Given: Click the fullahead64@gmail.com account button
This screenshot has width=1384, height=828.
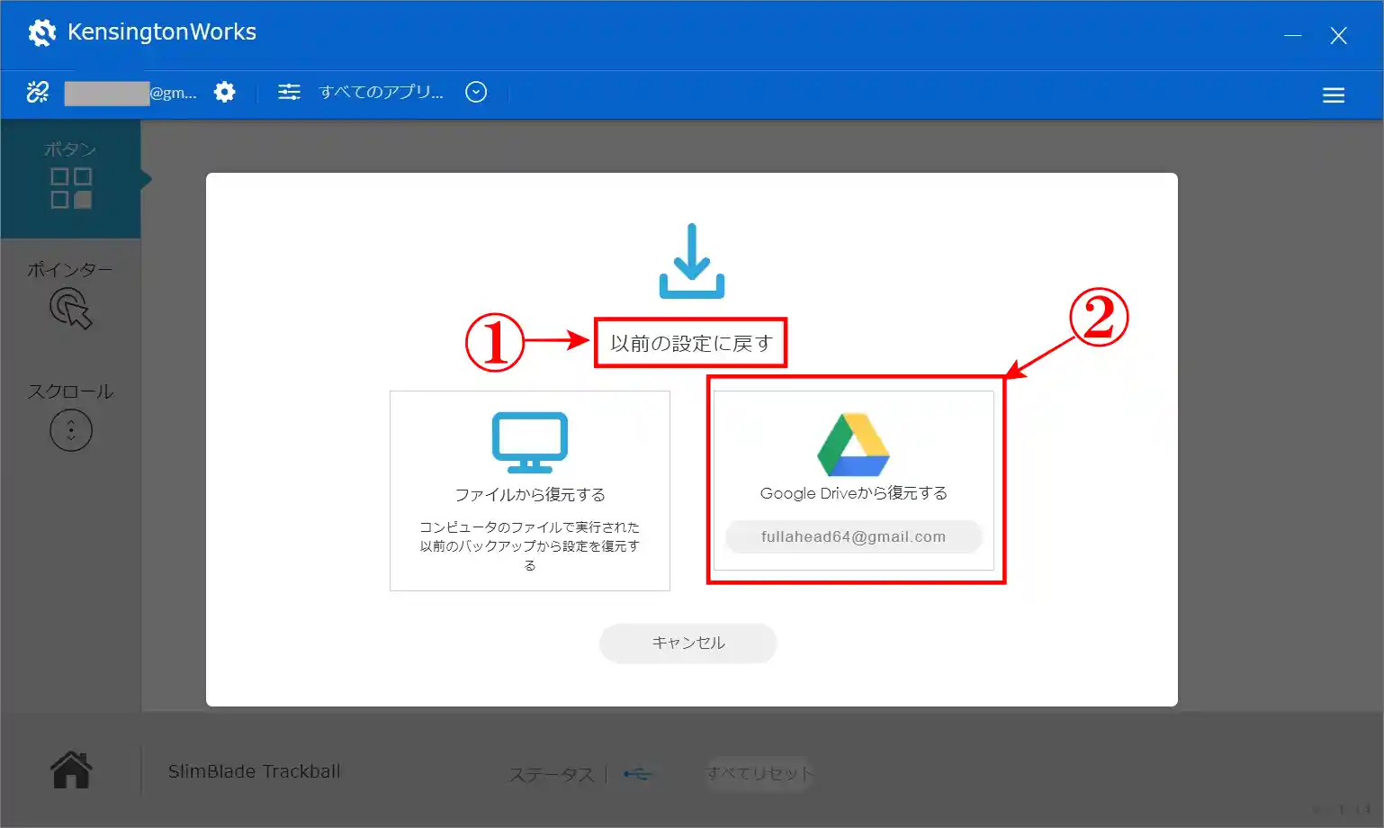Looking at the screenshot, I should (x=853, y=537).
